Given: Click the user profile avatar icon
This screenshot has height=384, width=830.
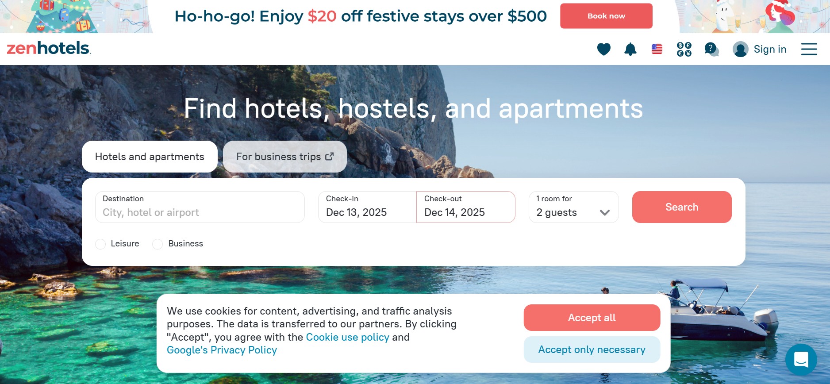Looking at the screenshot, I should pyautogui.click(x=740, y=49).
